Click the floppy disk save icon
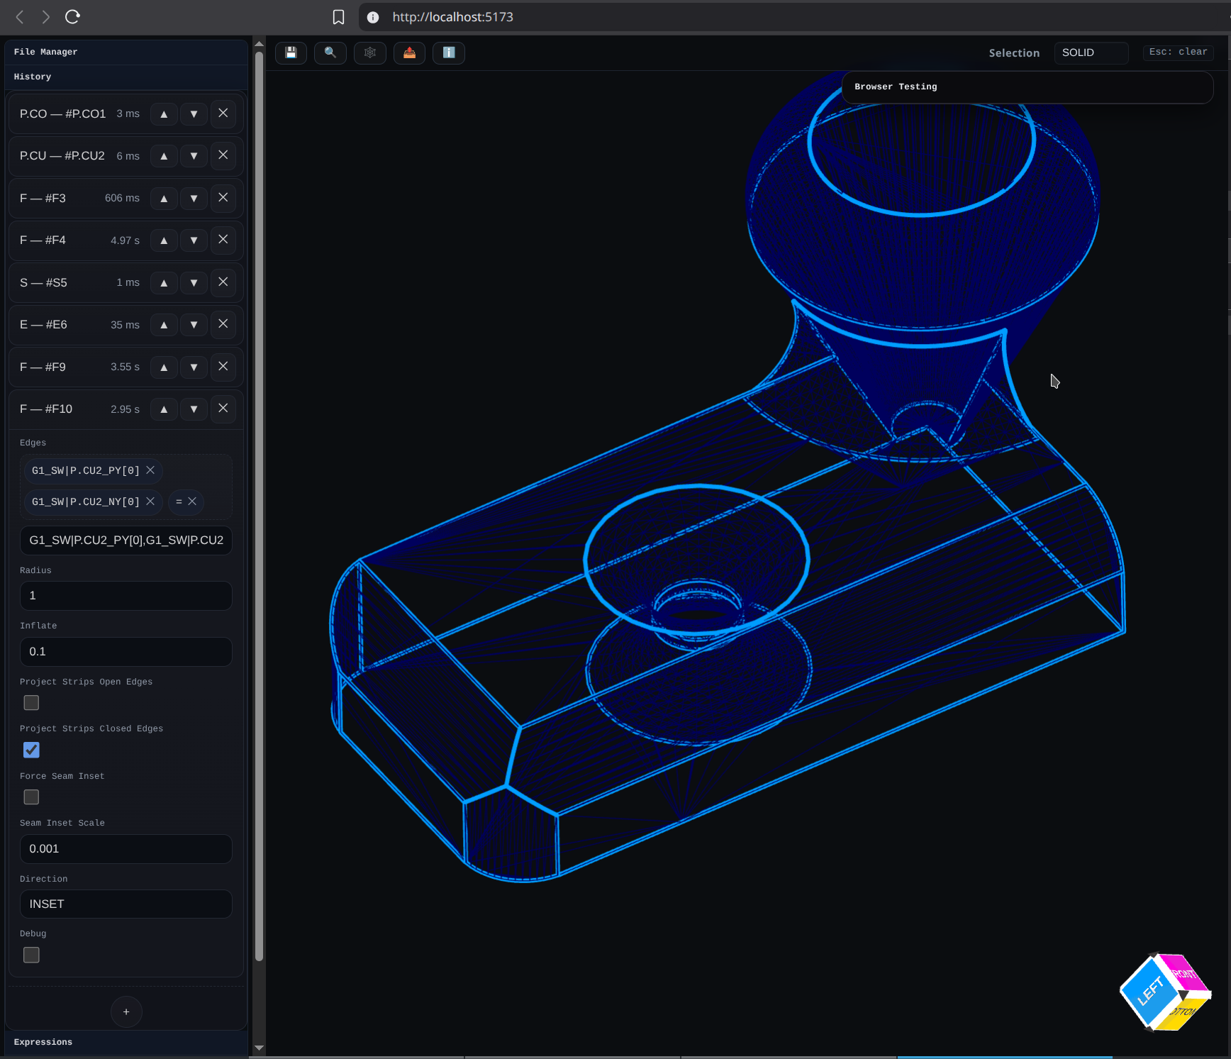Viewport: 1231px width, 1059px height. coord(291,52)
